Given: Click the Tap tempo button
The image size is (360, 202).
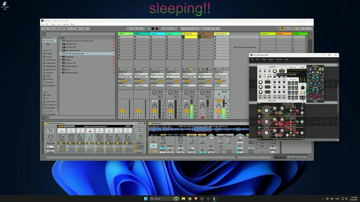Looking at the screenshot, I should [x=51, y=29].
